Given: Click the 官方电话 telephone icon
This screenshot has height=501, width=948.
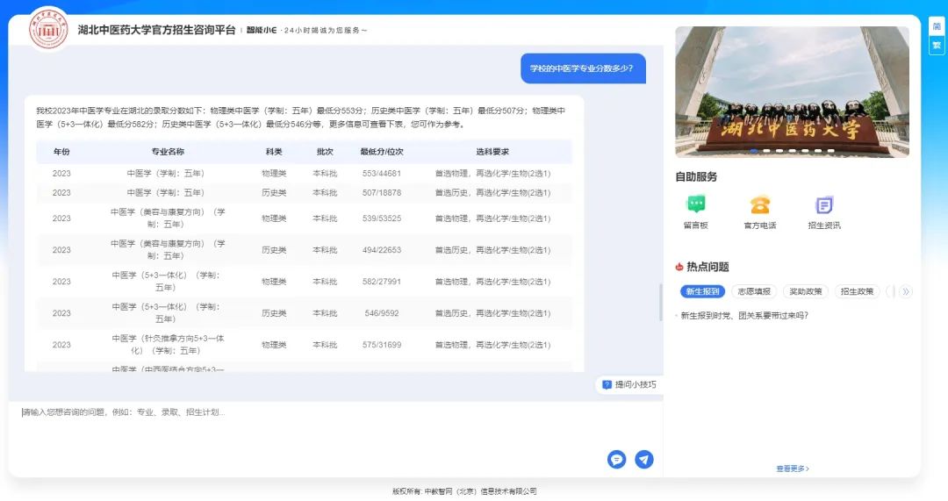Looking at the screenshot, I should coord(759,205).
